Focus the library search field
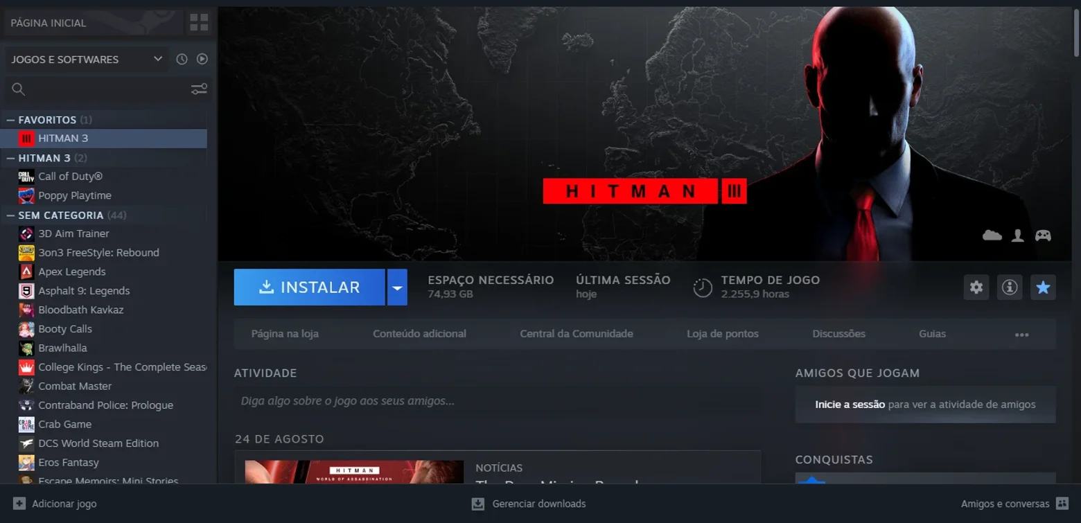The image size is (1081, 523). point(107,89)
